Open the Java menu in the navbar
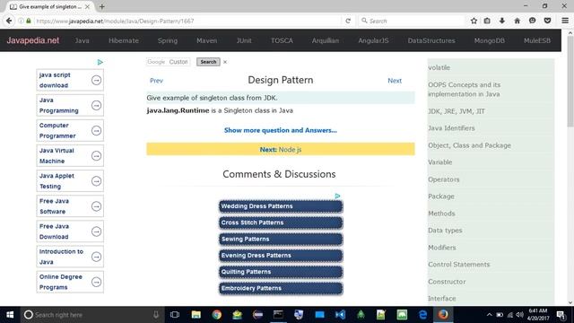 tap(82, 40)
